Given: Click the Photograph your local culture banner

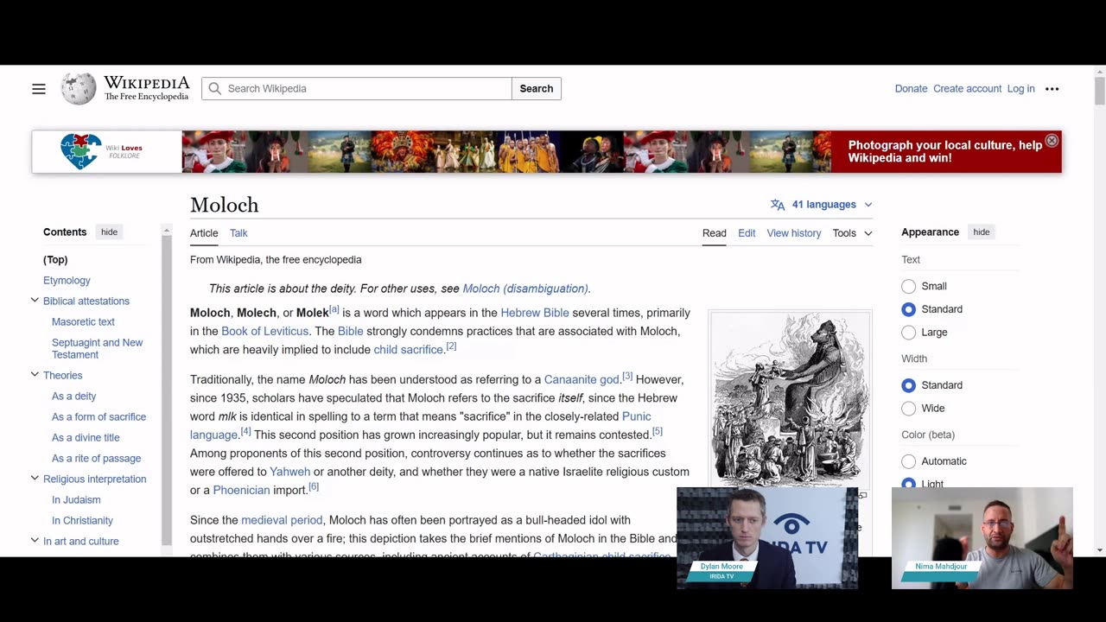Looking at the screenshot, I should point(944,151).
